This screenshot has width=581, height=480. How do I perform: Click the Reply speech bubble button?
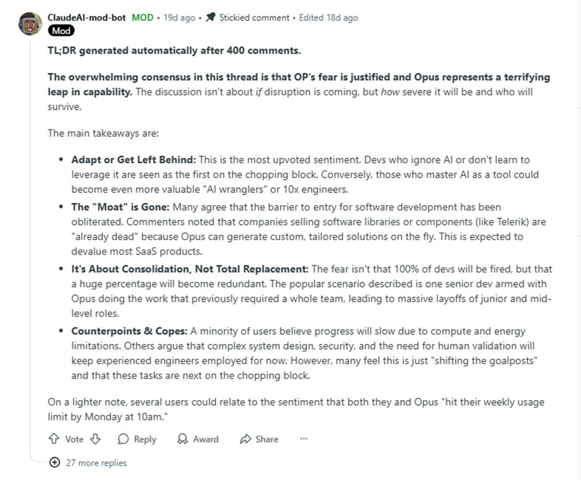pyautogui.click(x=137, y=439)
